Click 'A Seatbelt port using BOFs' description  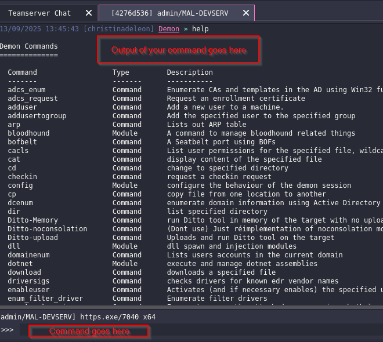click(221, 142)
